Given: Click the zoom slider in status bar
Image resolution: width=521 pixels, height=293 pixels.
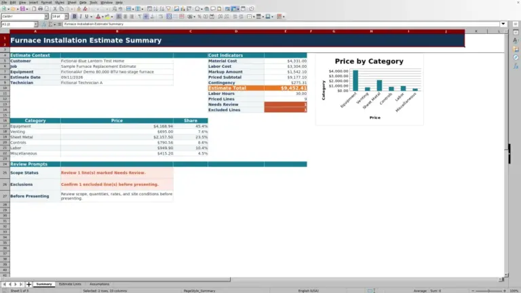Looking at the screenshot, I should [488, 291].
